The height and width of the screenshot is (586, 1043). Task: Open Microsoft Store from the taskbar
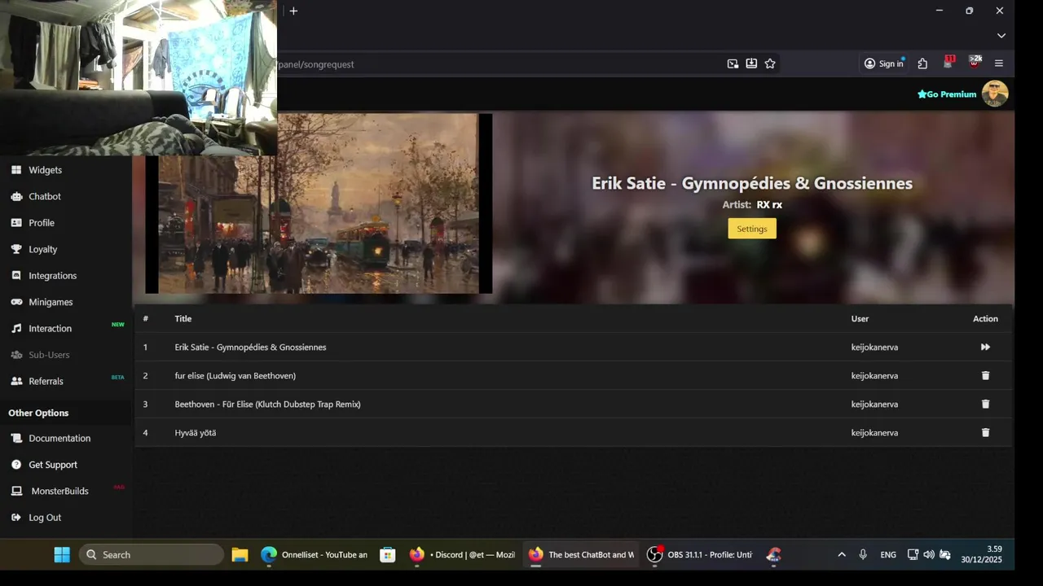pos(388,554)
